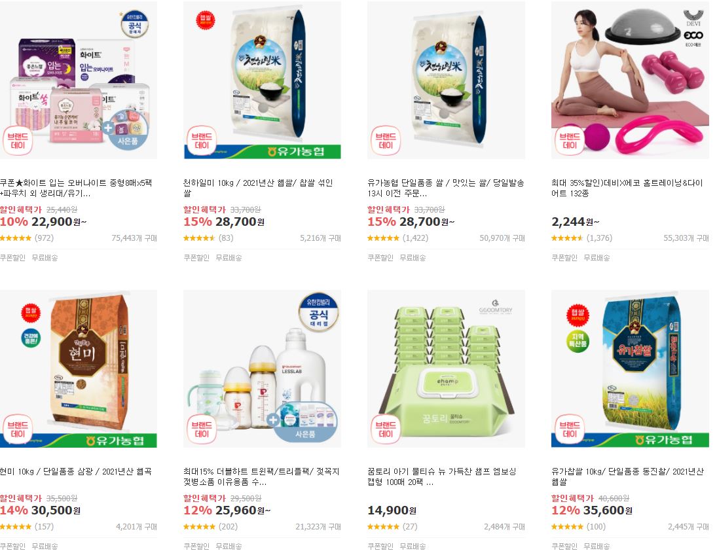Click the 공식 판매처 badge on the 화이트 product image
This screenshot has width=717, height=555.
click(135, 24)
